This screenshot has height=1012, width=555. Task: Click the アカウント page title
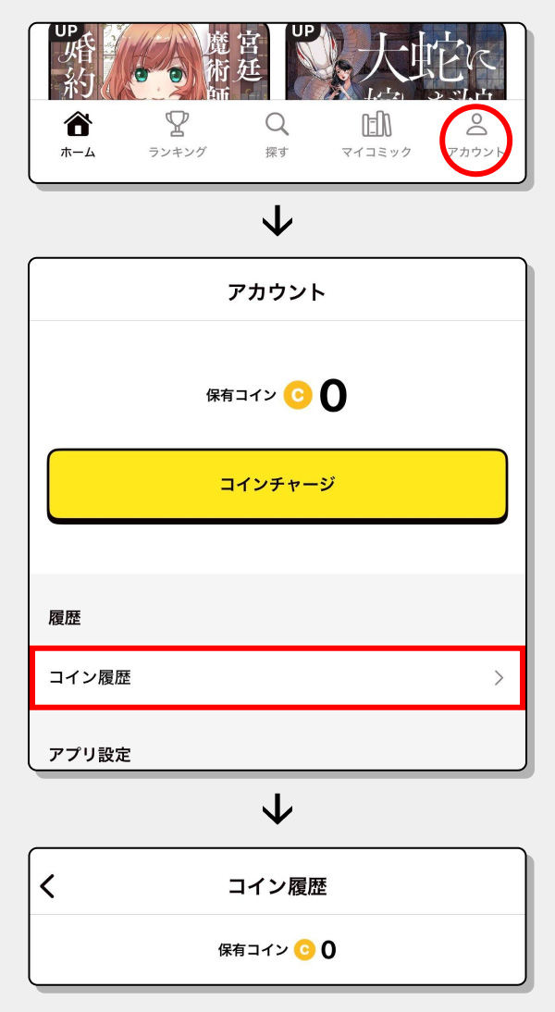277,292
